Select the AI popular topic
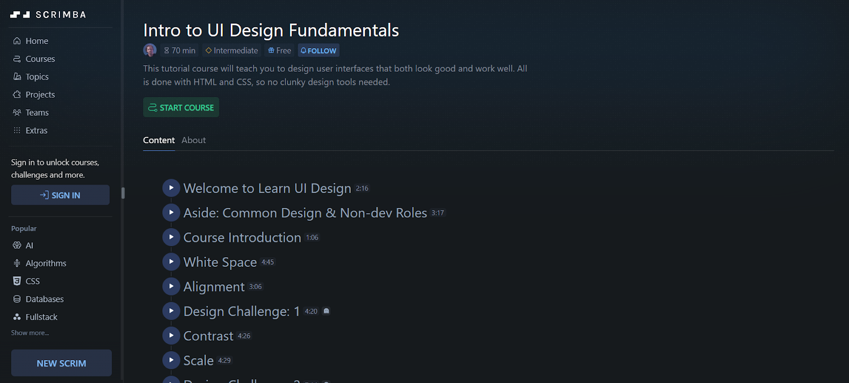Screen dimensions: 849x383 pyautogui.click(x=29, y=246)
